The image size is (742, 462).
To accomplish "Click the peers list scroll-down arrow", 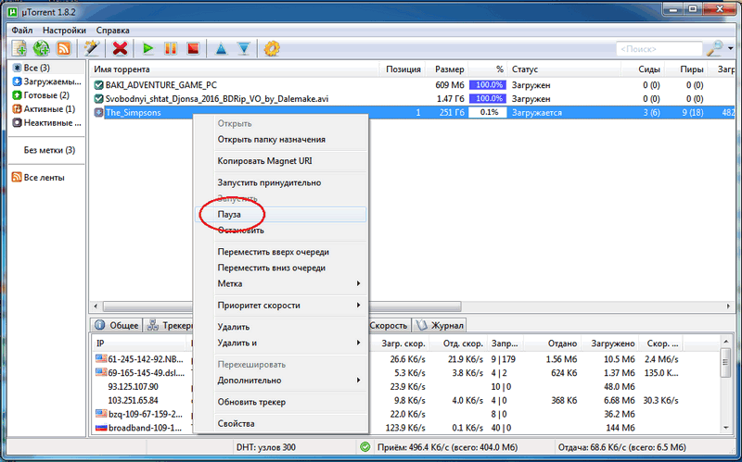I will click(x=726, y=428).
